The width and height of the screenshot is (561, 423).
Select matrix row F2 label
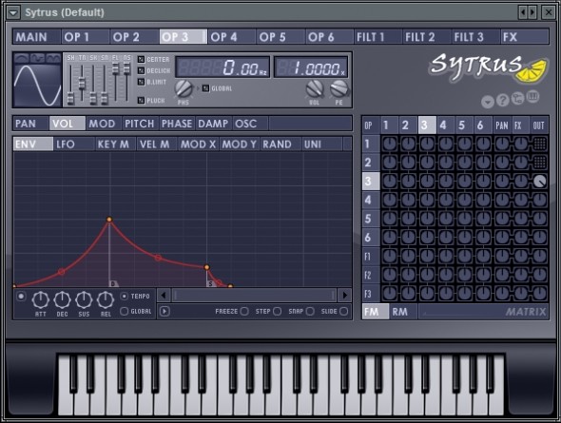pyautogui.click(x=371, y=275)
